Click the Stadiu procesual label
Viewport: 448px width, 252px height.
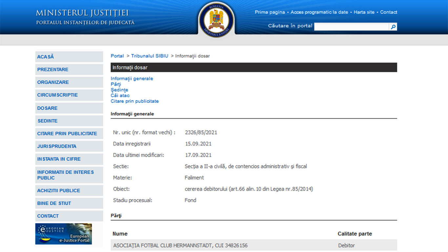click(133, 200)
